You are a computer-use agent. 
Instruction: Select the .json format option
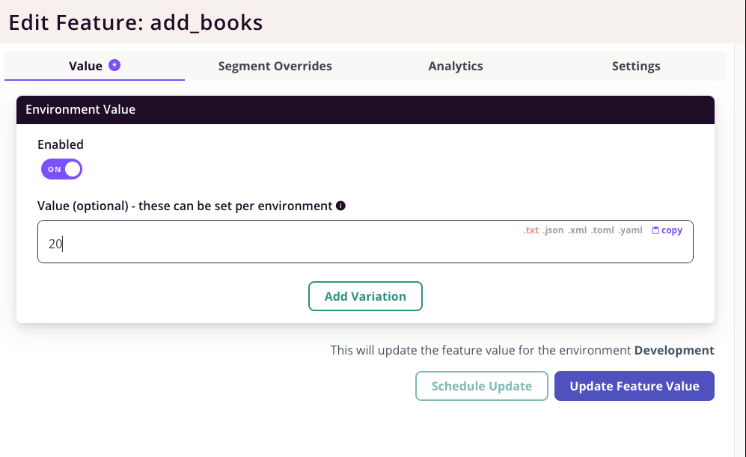click(x=553, y=230)
